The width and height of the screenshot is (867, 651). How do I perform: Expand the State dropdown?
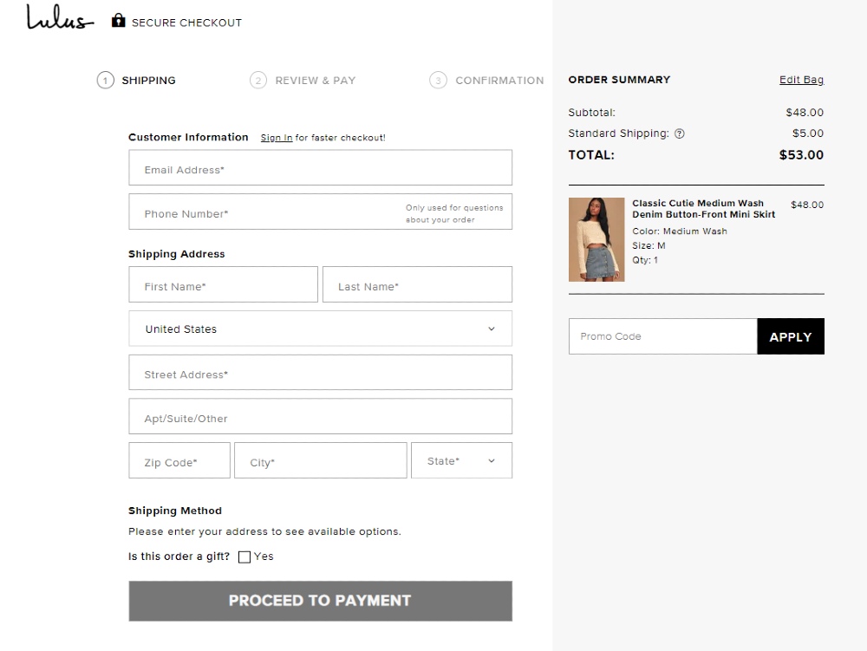click(461, 461)
